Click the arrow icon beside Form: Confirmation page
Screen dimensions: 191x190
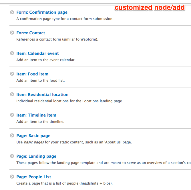[12, 12]
